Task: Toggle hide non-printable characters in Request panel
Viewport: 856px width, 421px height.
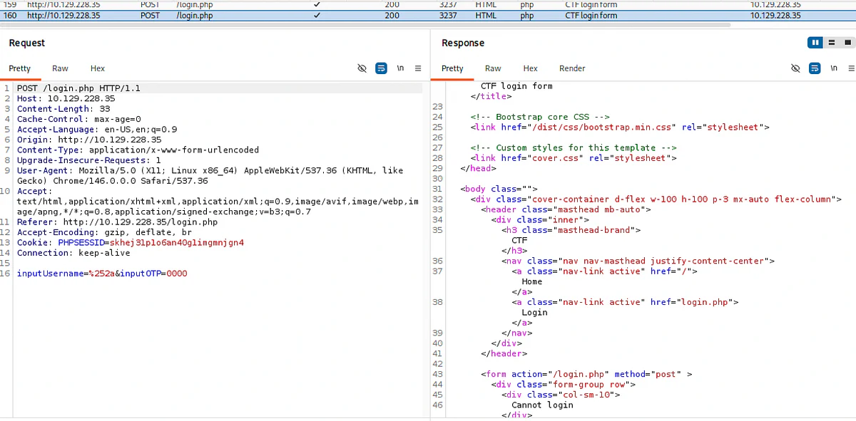Action: 362,68
